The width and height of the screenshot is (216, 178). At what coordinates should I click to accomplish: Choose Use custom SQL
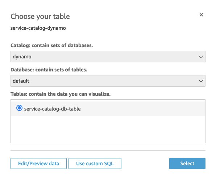tap(95, 163)
